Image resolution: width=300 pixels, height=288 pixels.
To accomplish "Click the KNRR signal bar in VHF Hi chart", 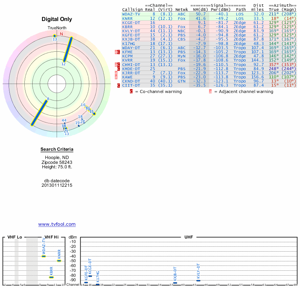I will (x=59, y=261).
